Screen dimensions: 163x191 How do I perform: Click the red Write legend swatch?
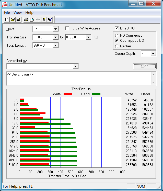pos(68,94)
